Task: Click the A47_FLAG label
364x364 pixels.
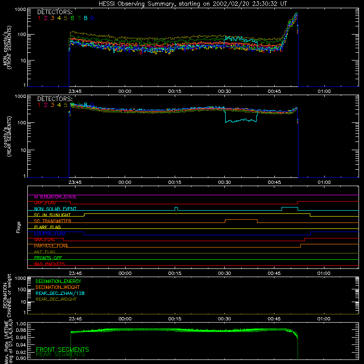Action: 45,252
